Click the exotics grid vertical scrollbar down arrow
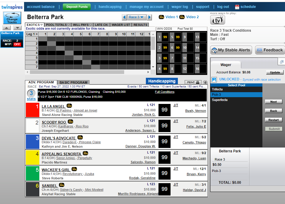Image resolution: width=285 pixels, height=204 pixels. (153, 67)
